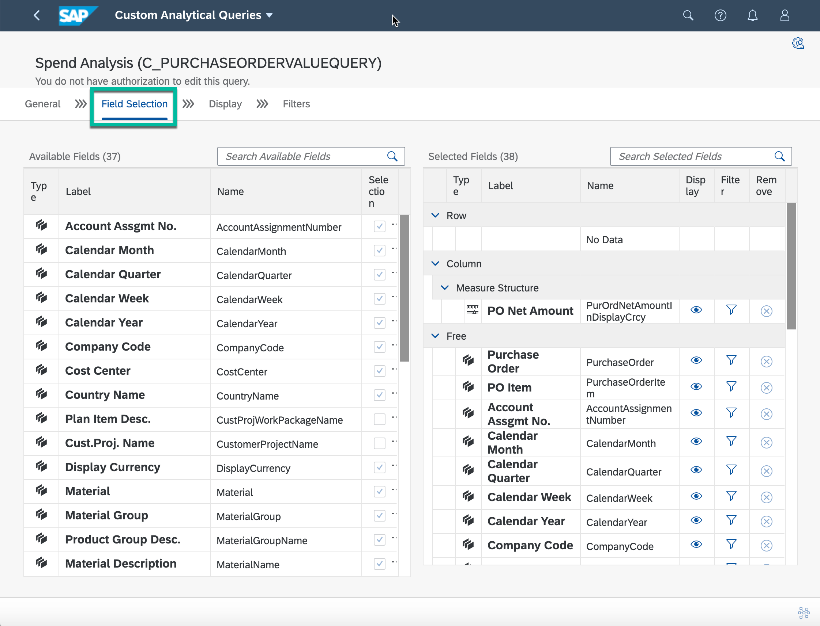The height and width of the screenshot is (626, 820).
Task: Switch to the Display tab
Action: (x=225, y=104)
